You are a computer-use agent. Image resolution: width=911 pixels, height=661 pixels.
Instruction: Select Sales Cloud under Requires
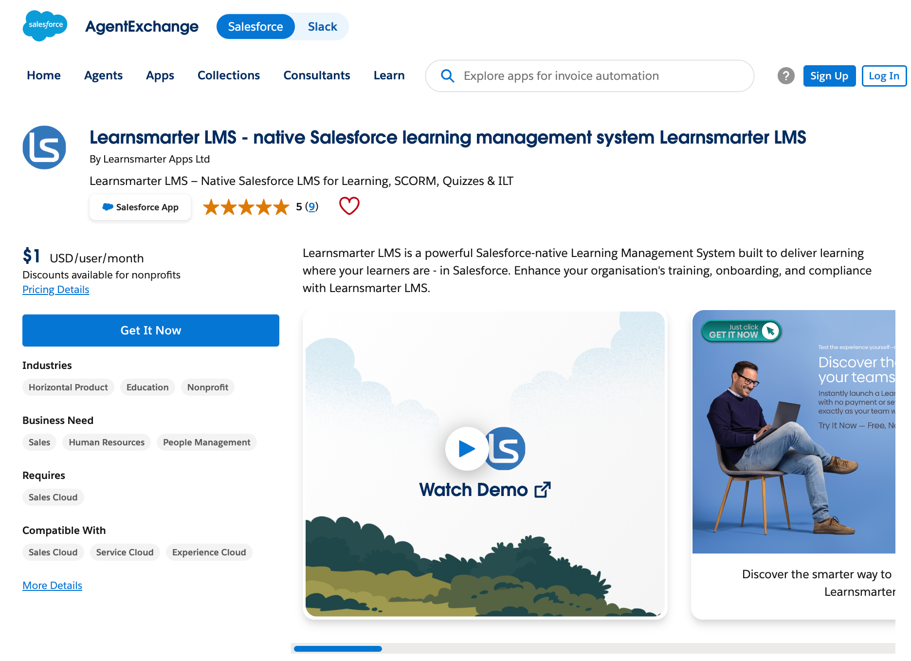coord(53,497)
